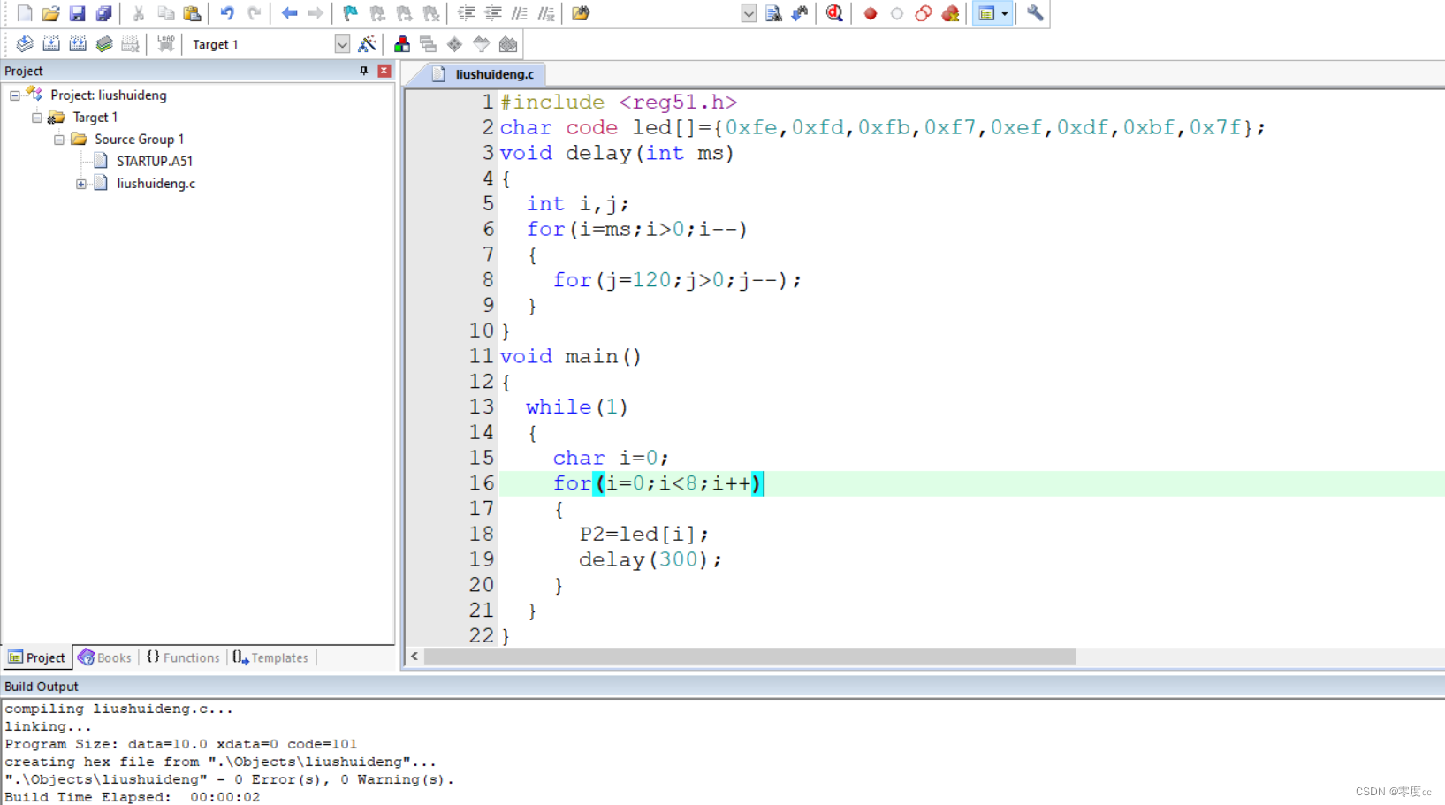Expand the liushuideng.c file node
The height and width of the screenshot is (805, 1445).
81,184
